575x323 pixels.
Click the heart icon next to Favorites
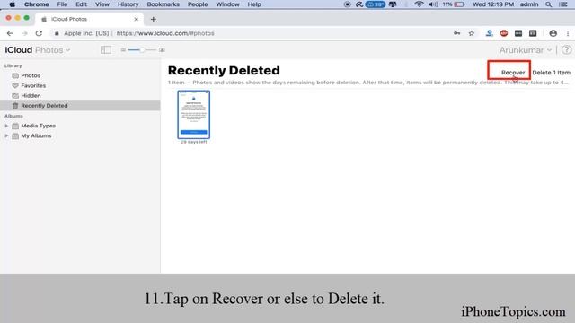pyautogui.click(x=15, y=85)
